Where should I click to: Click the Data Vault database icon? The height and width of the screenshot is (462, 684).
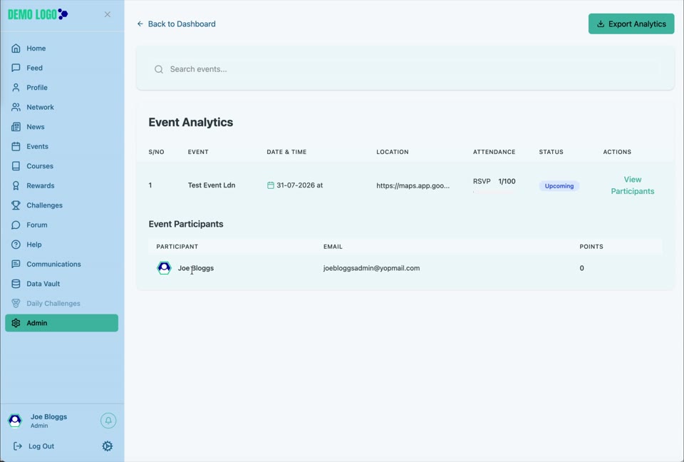(x=16, y=284)
